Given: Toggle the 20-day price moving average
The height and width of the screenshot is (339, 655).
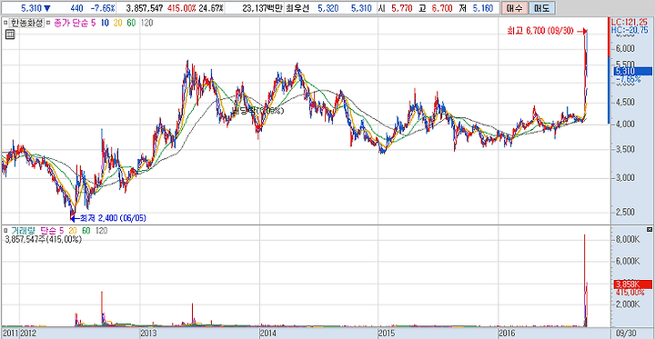Looking at the screenshot, I should (x=118, y=24).
